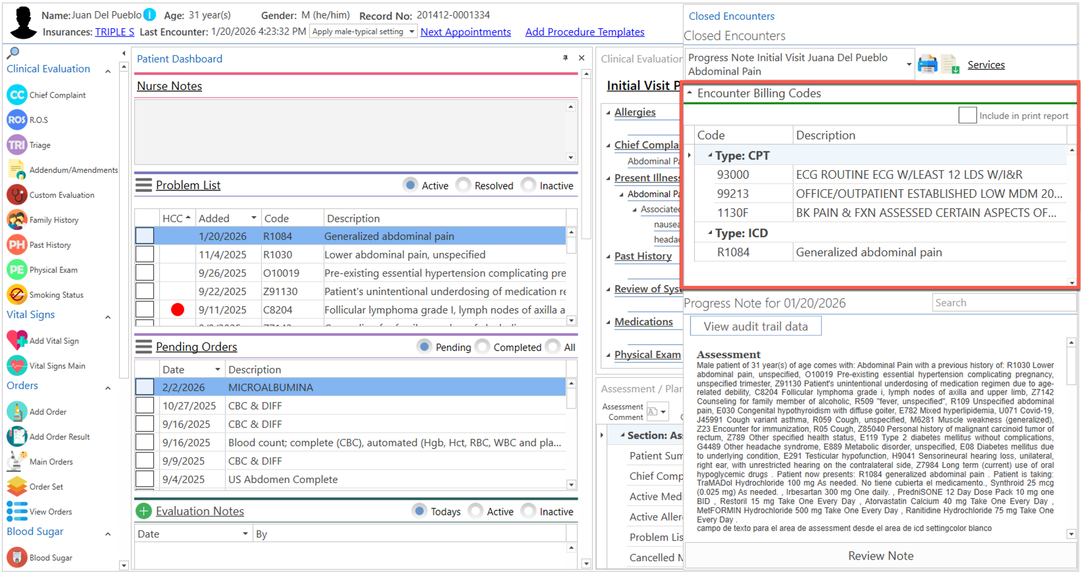Select Completed radio in Pending Orders

(483, 347)
